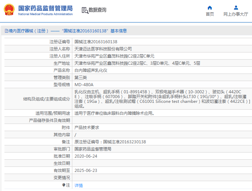Click the 首页 house icon
The image size is (252, 191).
(210, 7)
